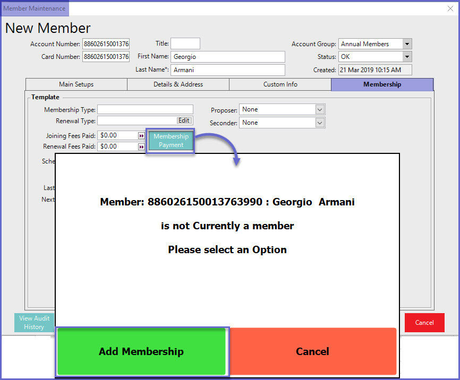The image size is (460, 380).
Task: Click the Member Maintenance title text
Action: tap(35, 8)
